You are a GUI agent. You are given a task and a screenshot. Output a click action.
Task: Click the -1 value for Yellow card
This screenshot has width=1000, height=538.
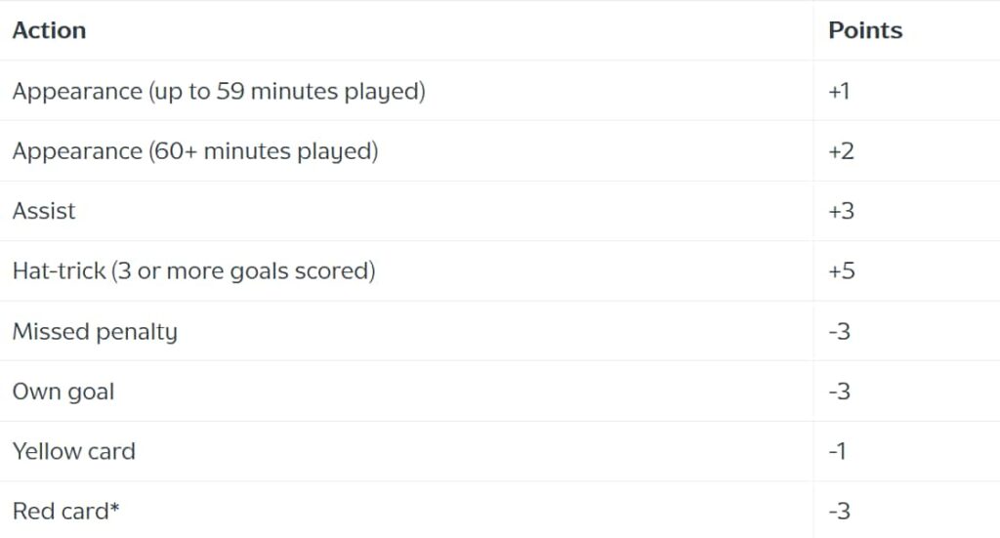(x=837, y=451)
